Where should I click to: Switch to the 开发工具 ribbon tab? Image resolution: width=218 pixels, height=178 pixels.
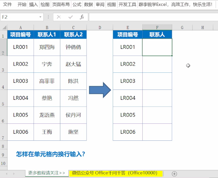click(127, 4)
